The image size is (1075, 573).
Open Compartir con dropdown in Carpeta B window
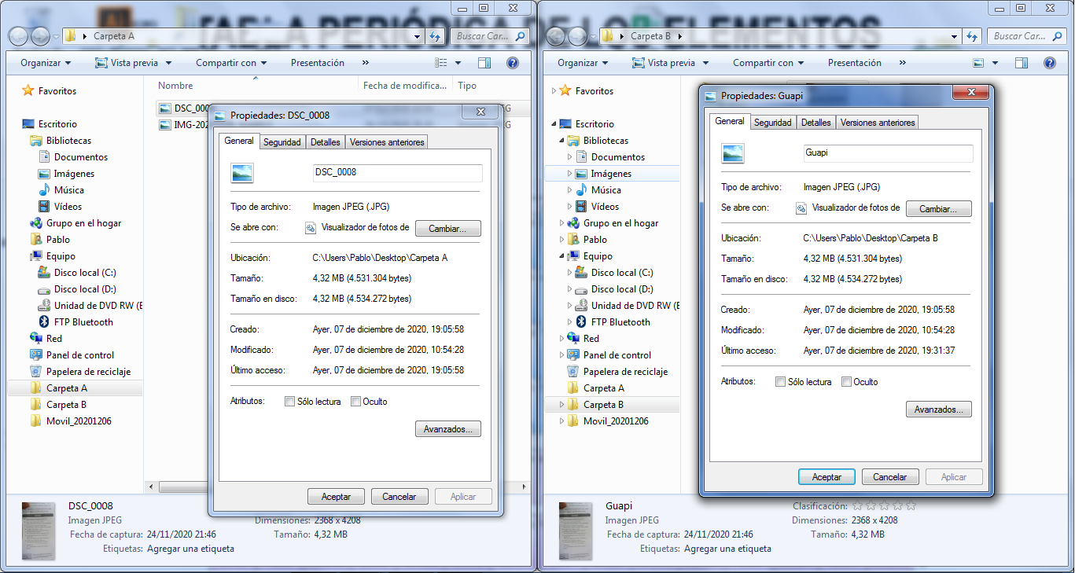click(769, 63)
